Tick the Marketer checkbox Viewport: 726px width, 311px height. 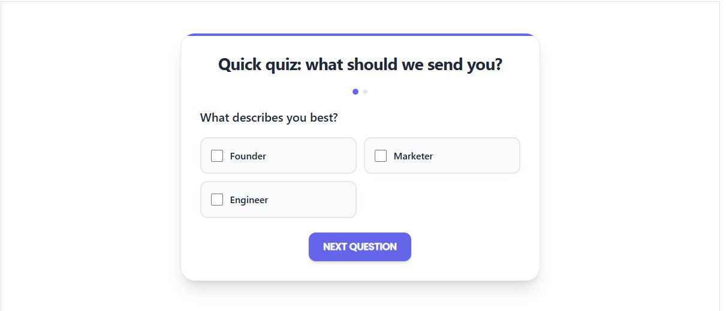tap(381, 156)
